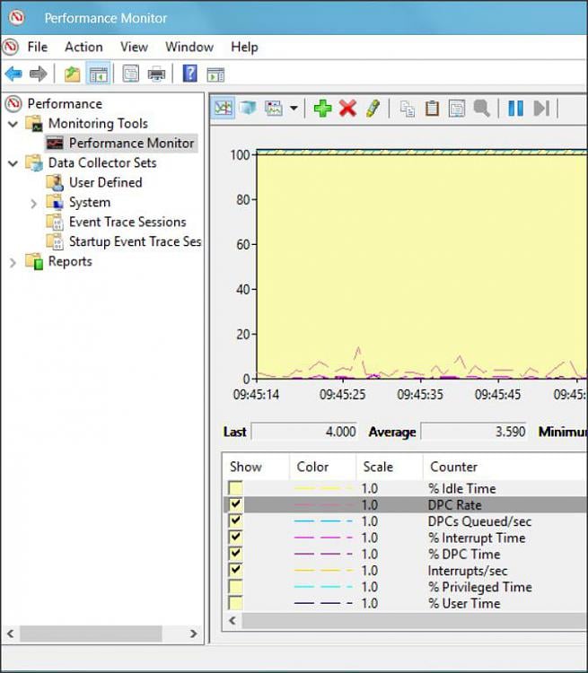Open the Help menu
This screenshot has height=673, width=588.
point(244,47)
